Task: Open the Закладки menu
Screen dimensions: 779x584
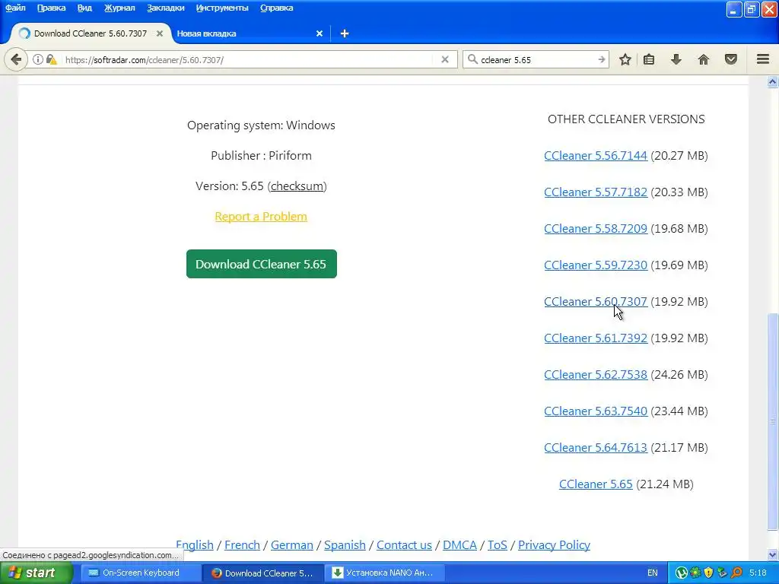Action: coord(165,8)
